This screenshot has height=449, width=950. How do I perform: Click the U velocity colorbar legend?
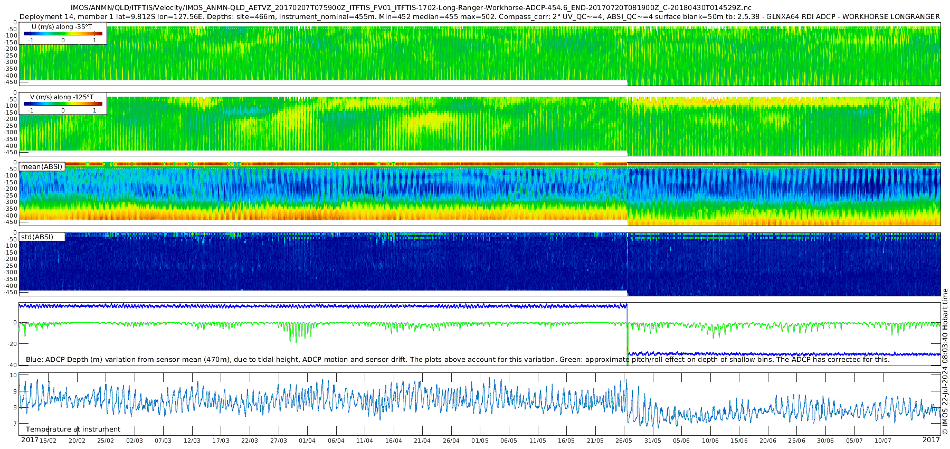point(63,33)
